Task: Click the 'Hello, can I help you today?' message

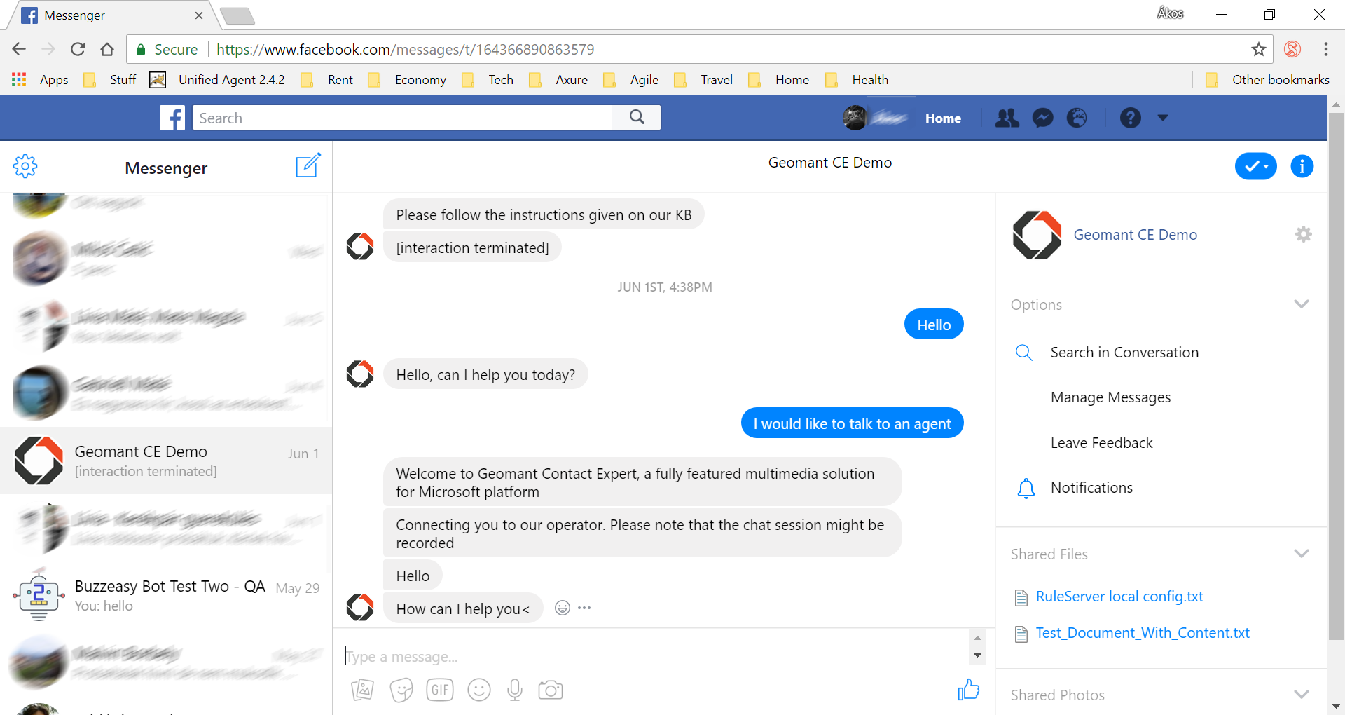Action: (485, 374)
